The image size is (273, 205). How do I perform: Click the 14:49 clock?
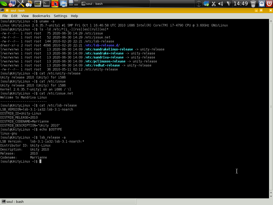[x=241, y=3]
